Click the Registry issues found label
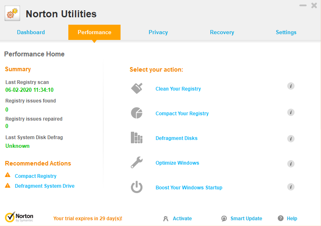This screenshot has height=226, width=321. [30, 101]
